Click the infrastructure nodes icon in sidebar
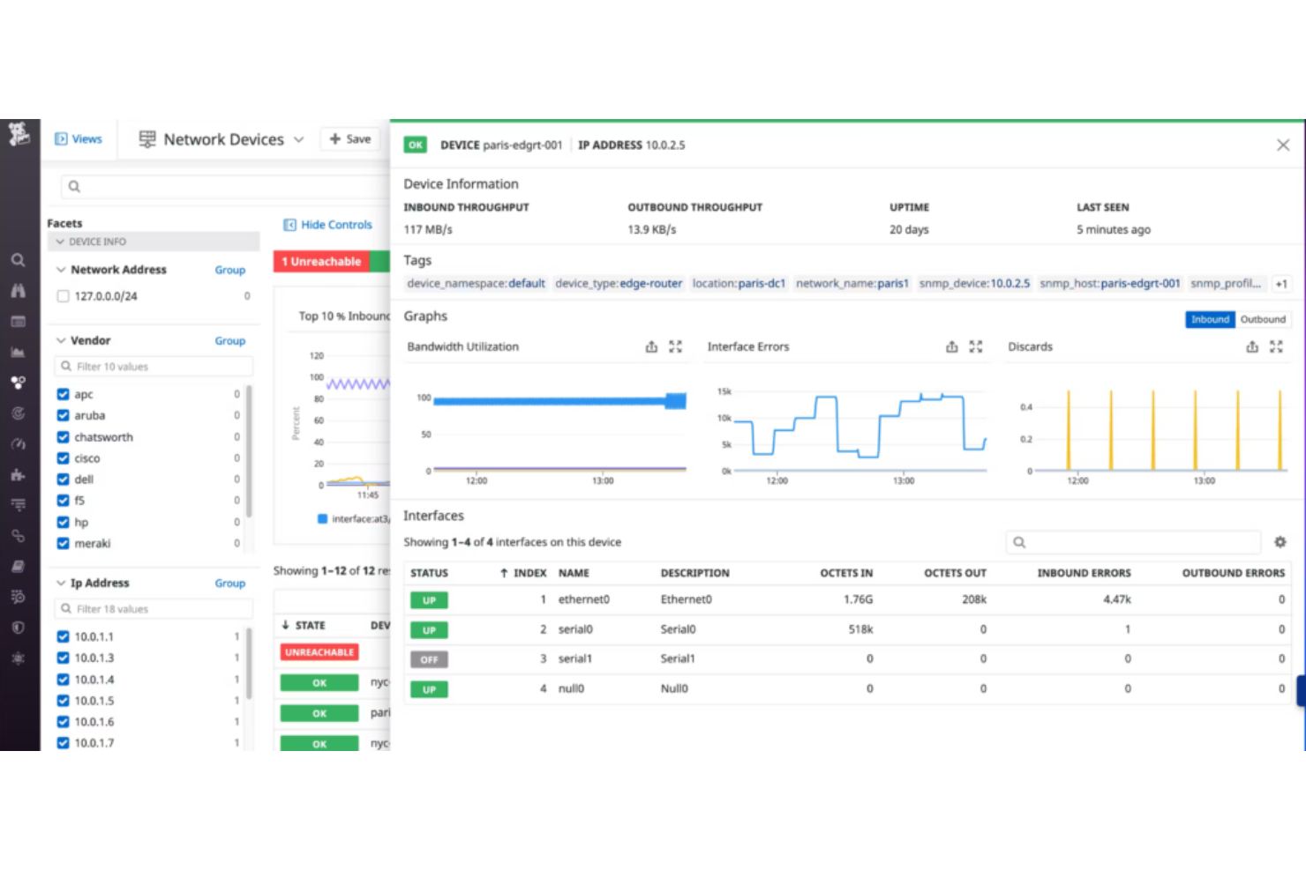Viewport: 1306px width, 870px height. click(x=18, y=383)
